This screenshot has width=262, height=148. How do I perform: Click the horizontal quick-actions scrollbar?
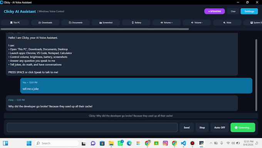point(95,29)
